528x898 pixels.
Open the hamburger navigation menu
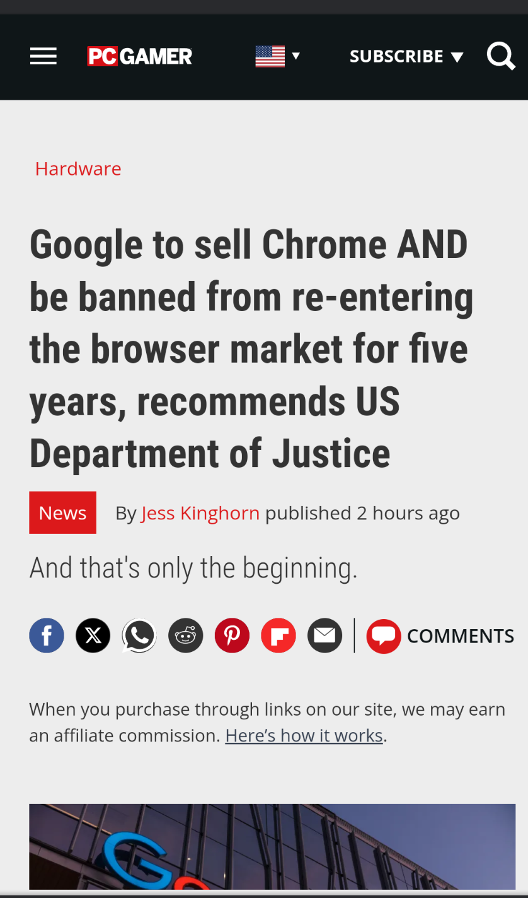click(43, 56)
